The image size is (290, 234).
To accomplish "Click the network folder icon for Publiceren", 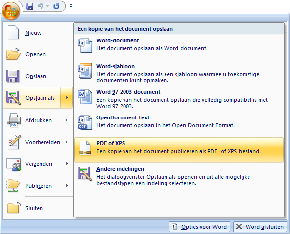I will click(x=13, y=186).
